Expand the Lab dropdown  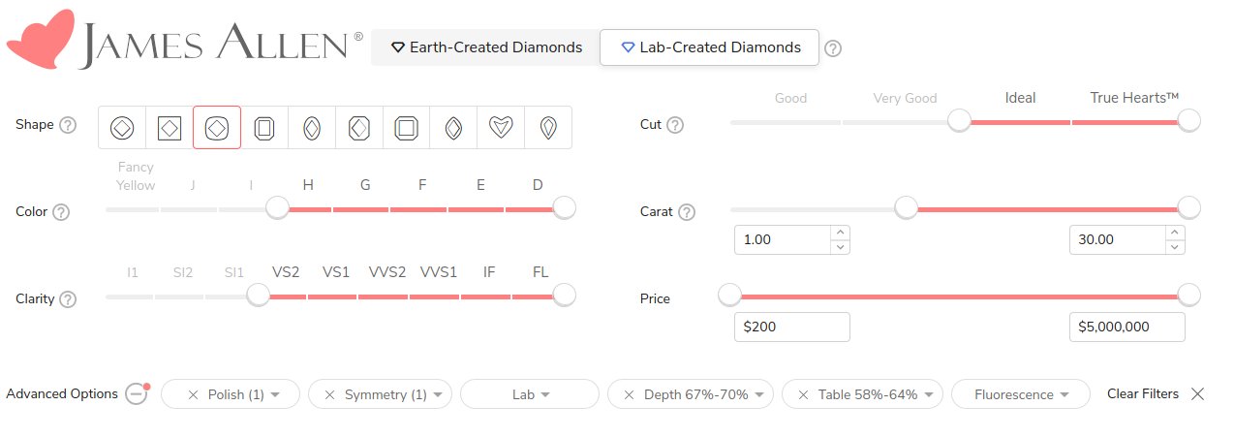tap(530, 394)
